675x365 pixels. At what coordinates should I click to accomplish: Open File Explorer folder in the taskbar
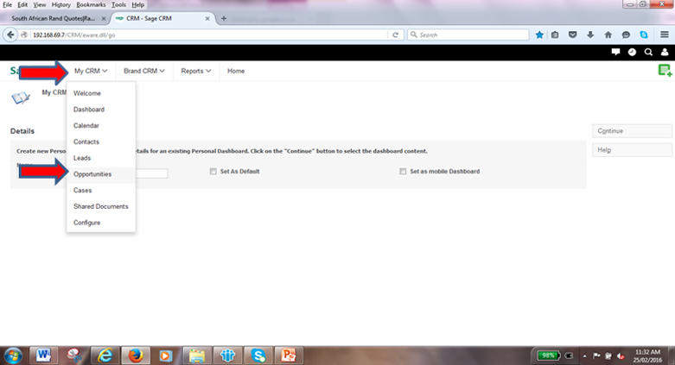click(x=197, y=356)
